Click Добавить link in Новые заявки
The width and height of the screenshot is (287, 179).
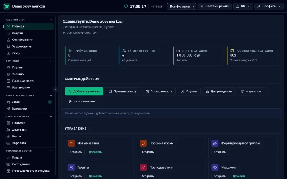click(95, 152)
